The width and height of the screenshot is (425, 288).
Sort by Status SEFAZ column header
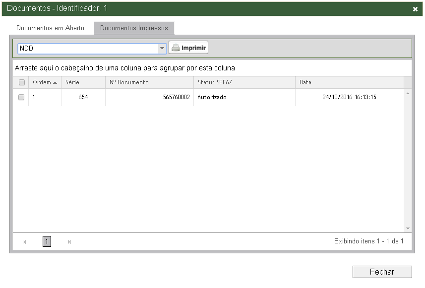[x=244, y=82]
